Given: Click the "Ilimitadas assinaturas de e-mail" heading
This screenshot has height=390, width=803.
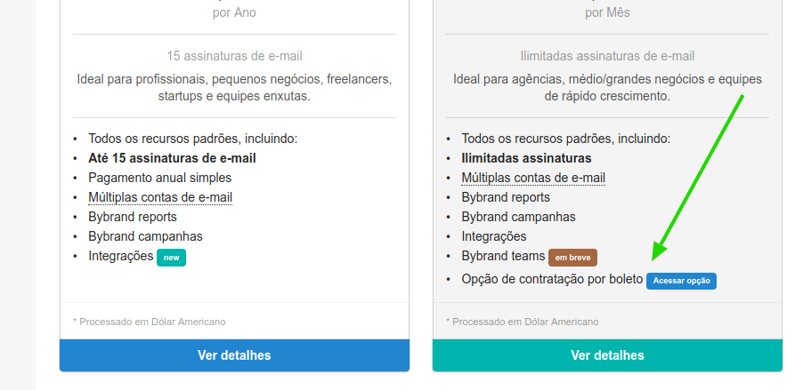Looking at the screenshot, I should point(607,55).
